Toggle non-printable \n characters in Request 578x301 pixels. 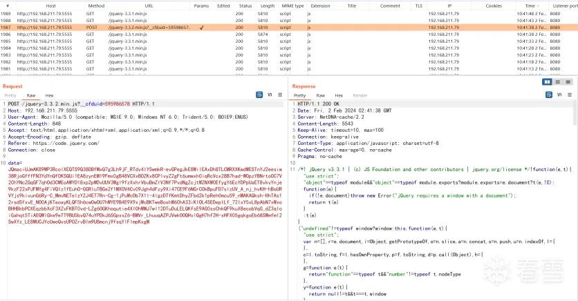(x=270, y=95)
